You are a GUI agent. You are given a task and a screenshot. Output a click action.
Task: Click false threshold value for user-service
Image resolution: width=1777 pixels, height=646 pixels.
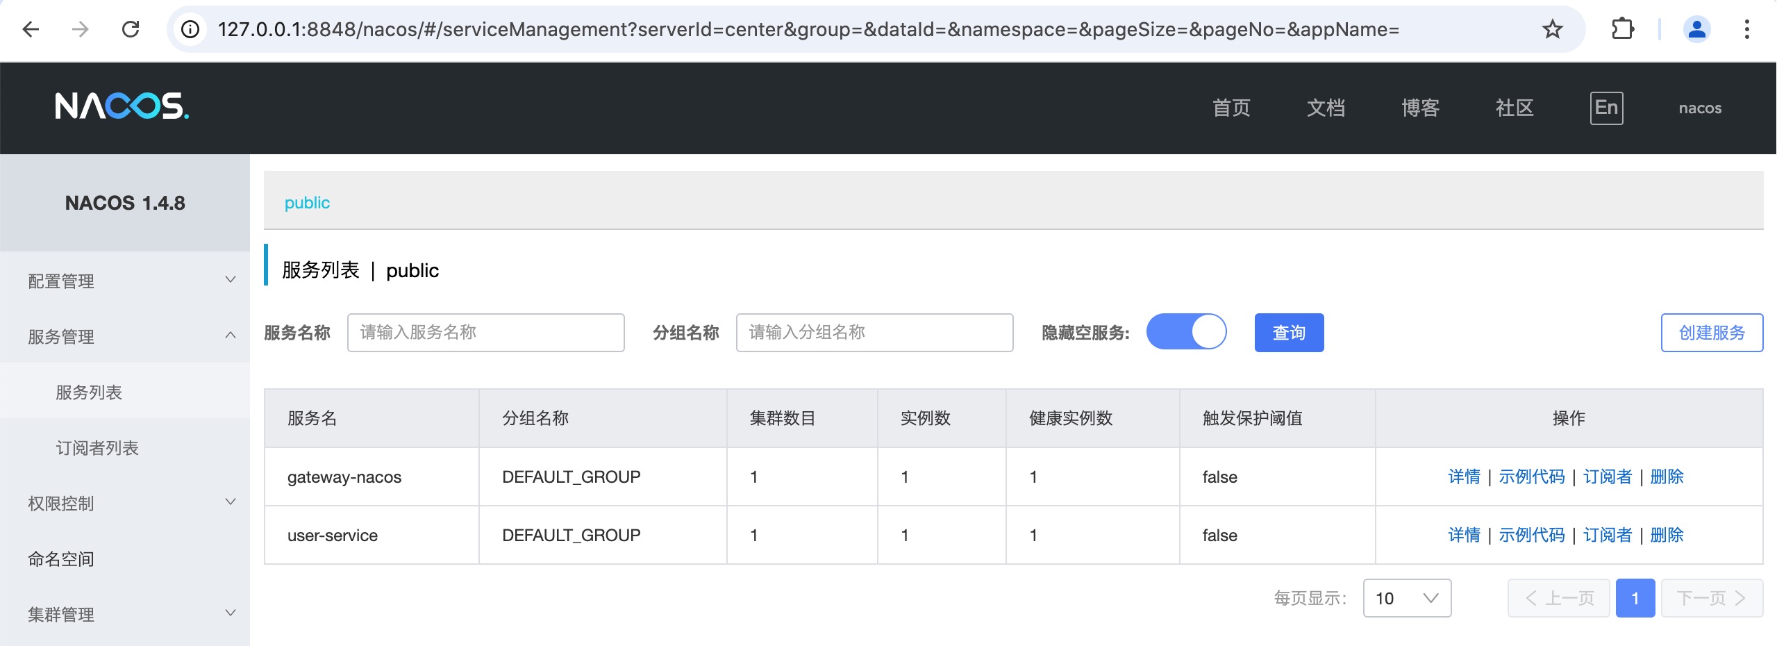1219,536
